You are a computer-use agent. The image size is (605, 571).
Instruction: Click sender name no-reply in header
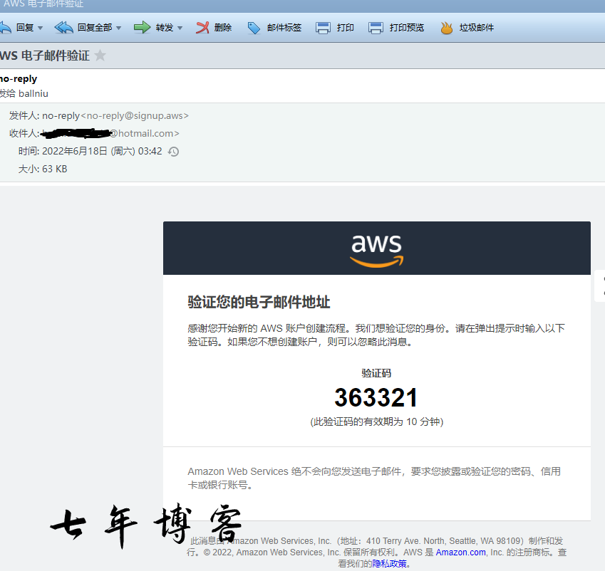19,78
